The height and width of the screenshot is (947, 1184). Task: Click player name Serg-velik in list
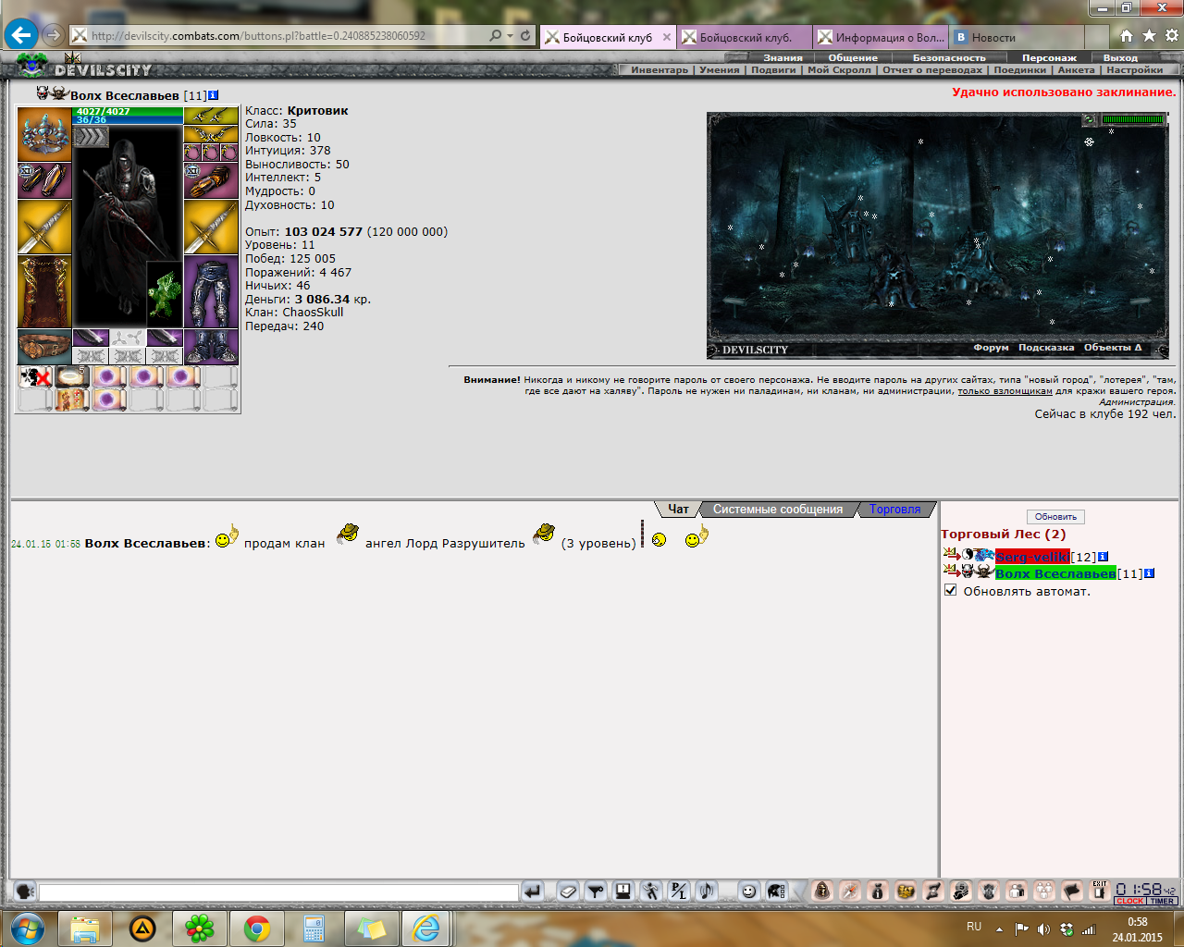click(x=1032, y=557)
